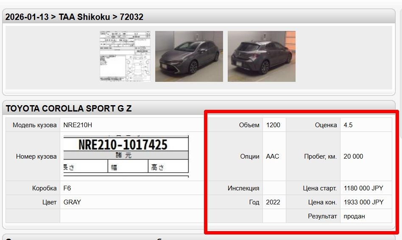Open the auction sheet thumbnail image
The width and height of the screenshot is (402, 240).
pos(125,56)
